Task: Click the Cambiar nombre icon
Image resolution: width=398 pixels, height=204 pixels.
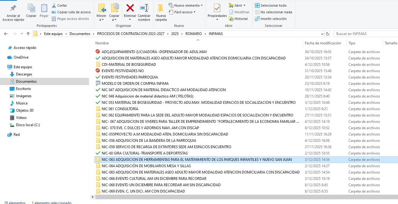Action: (x=144, y=8)
